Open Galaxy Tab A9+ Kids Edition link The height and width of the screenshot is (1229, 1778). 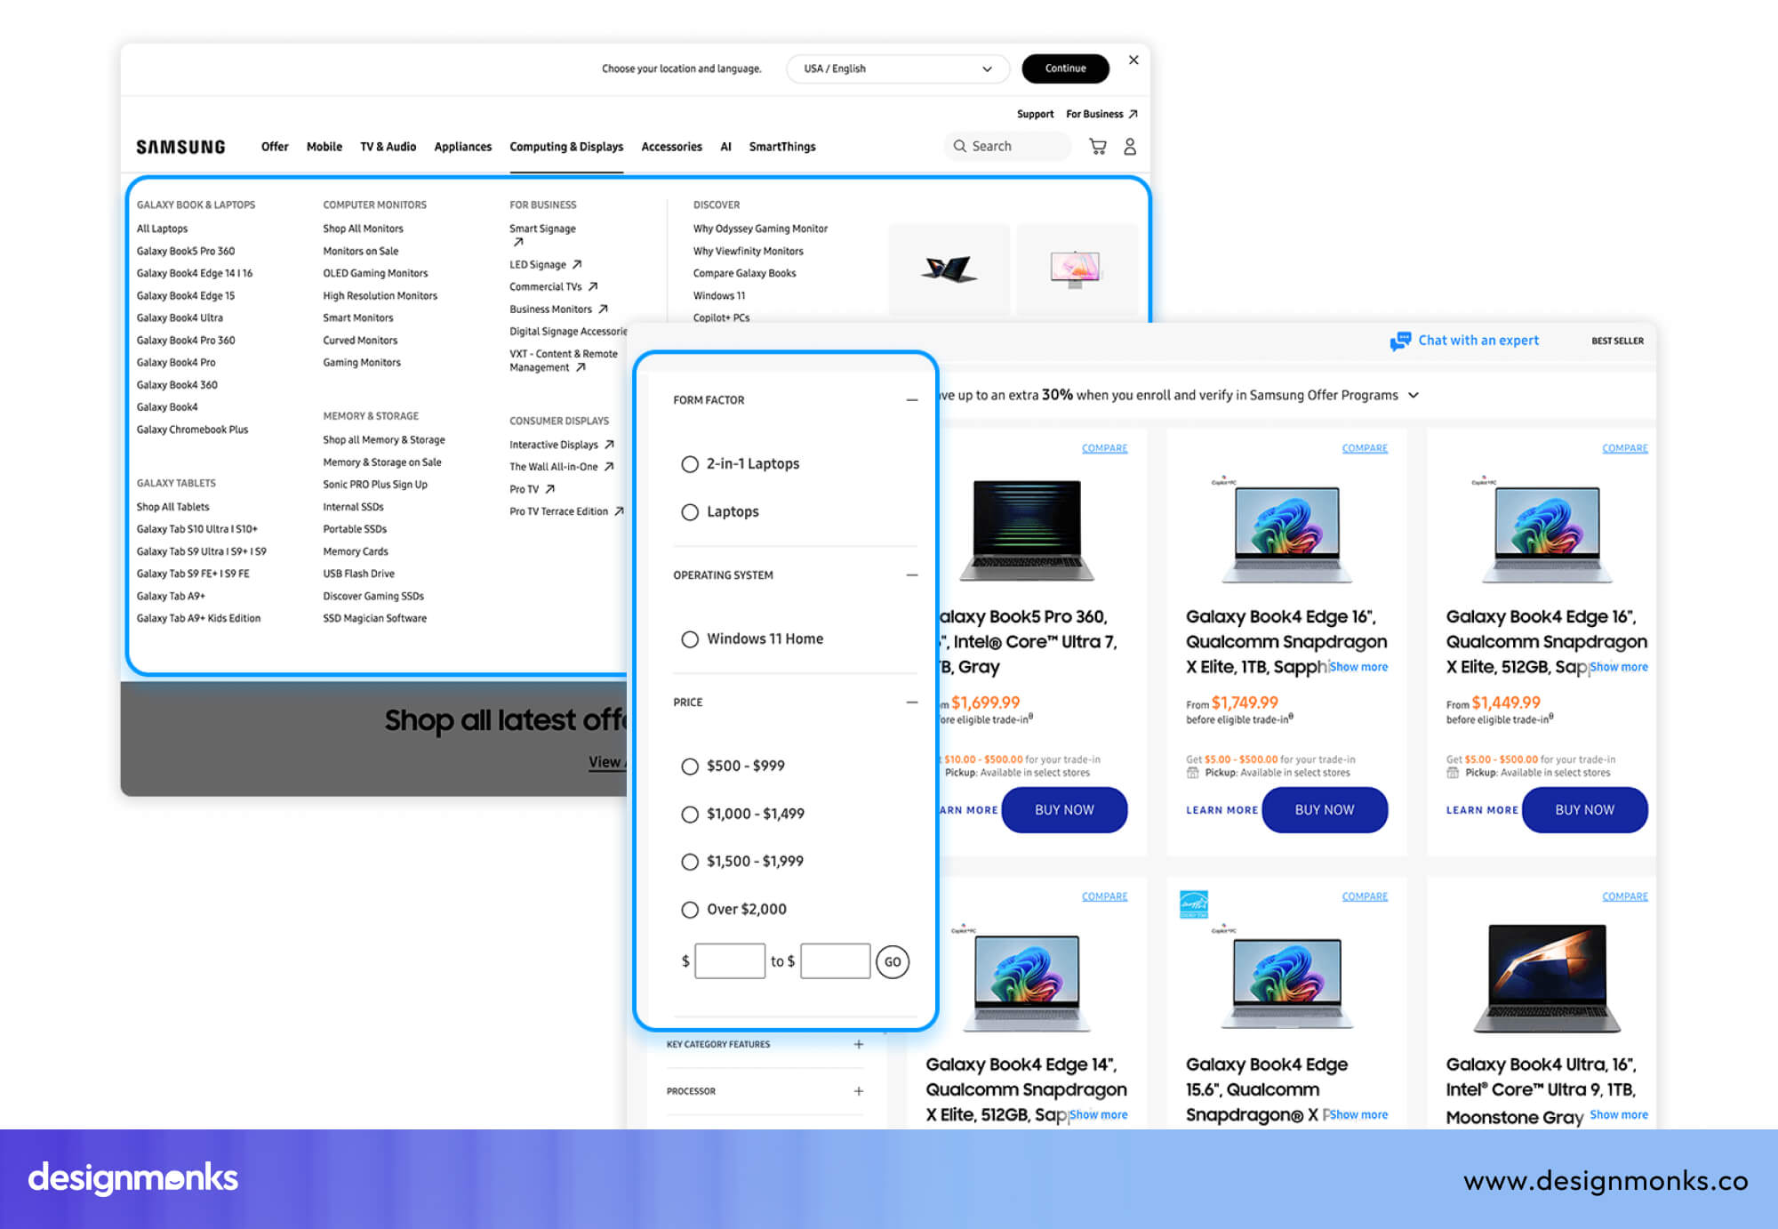point(198,618)
